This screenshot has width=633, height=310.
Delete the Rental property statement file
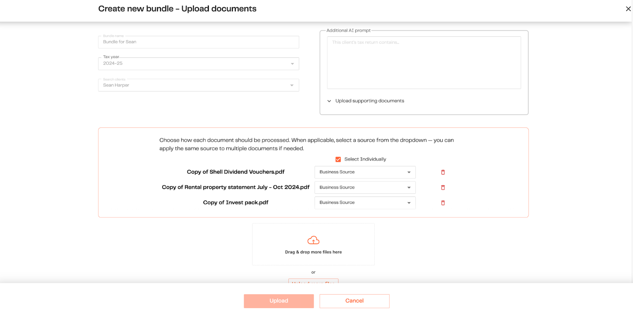pyautogui.click(x=443, y=187)
